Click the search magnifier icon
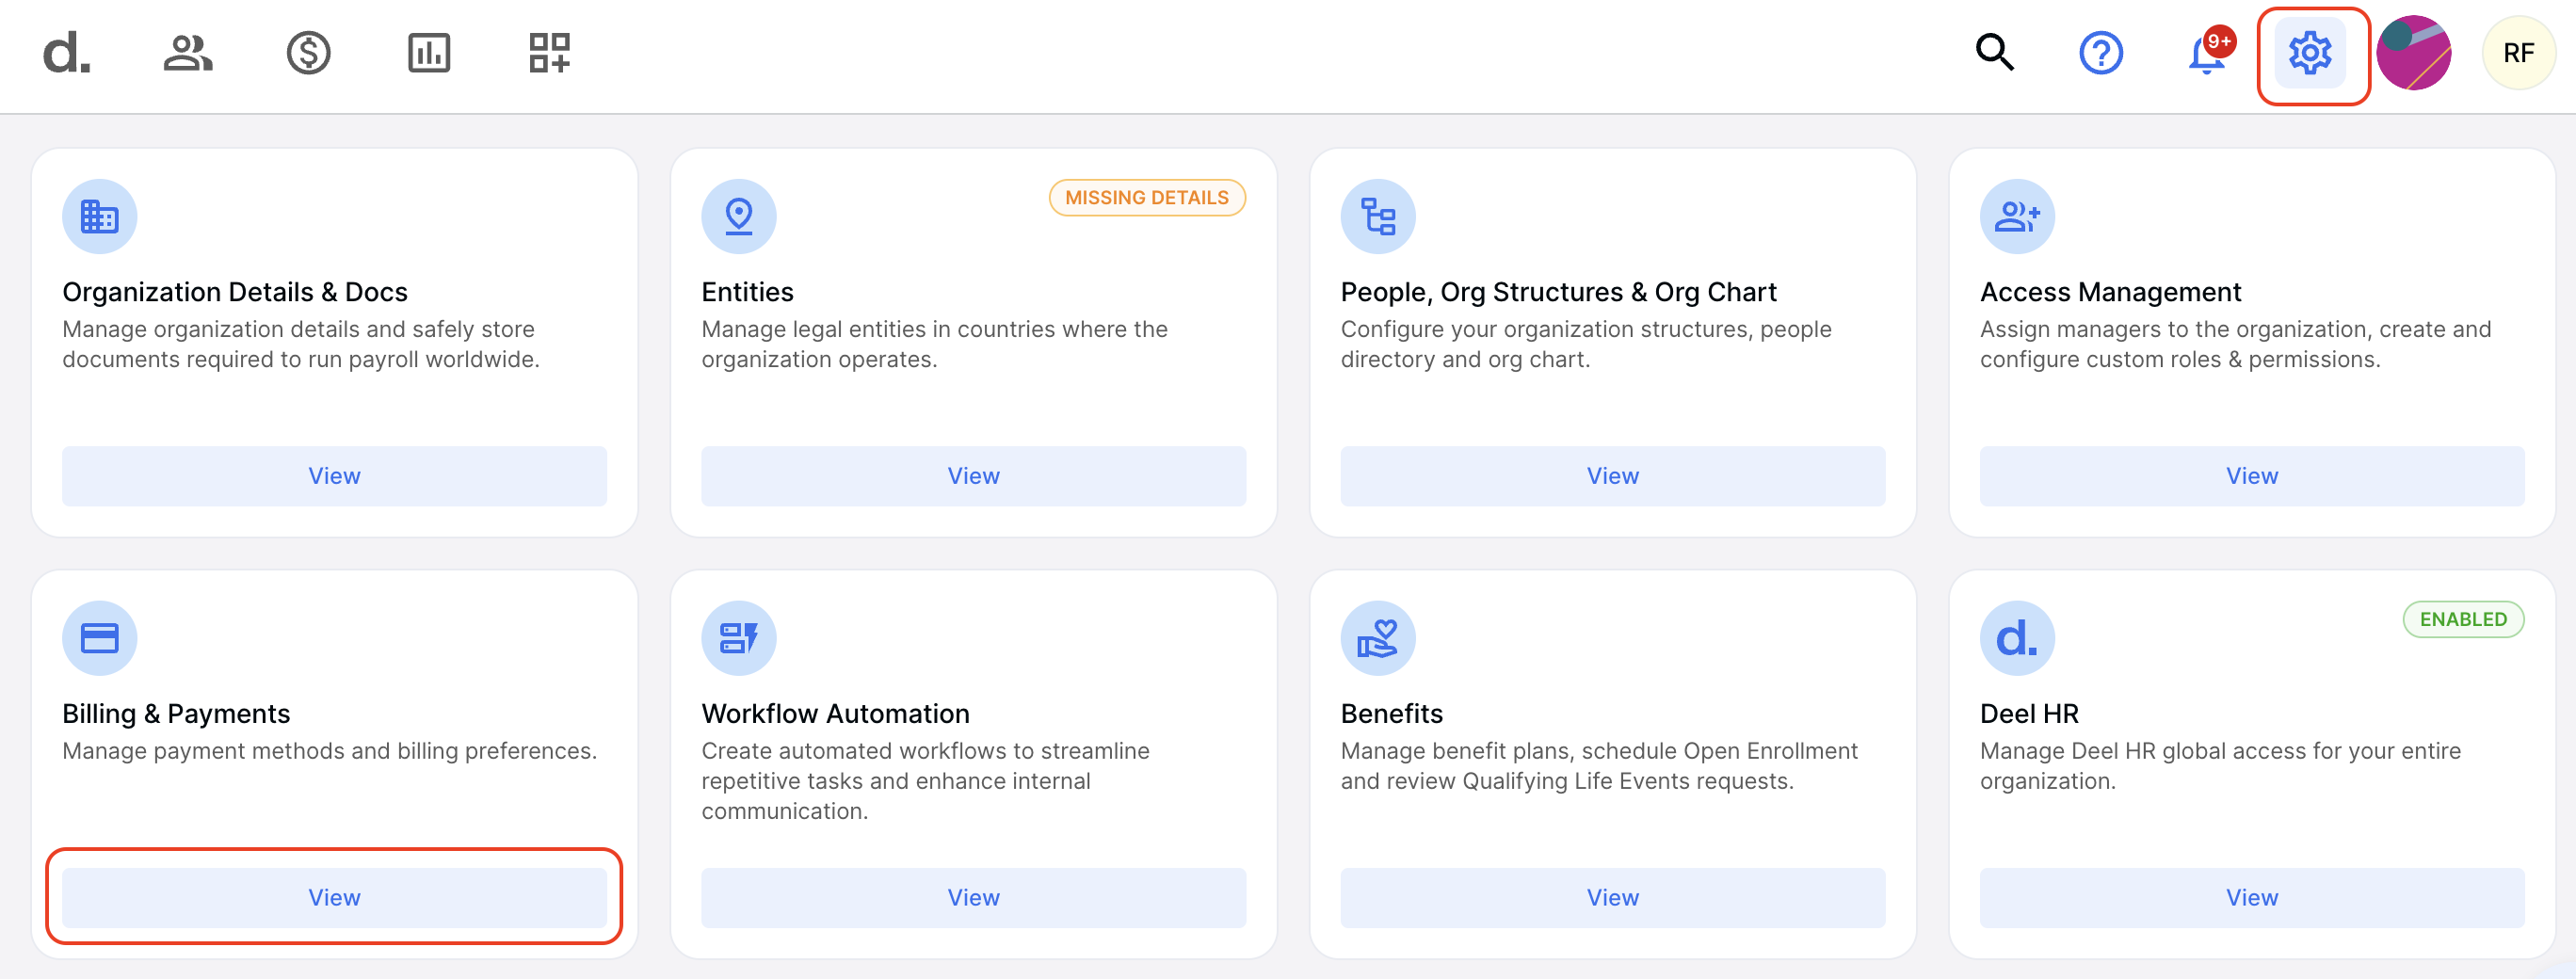The height and width of the screenshot is (979, 2576). 1994,53
